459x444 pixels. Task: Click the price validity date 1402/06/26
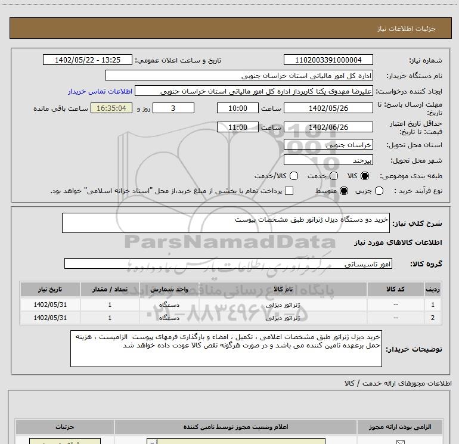click(328, 127)
